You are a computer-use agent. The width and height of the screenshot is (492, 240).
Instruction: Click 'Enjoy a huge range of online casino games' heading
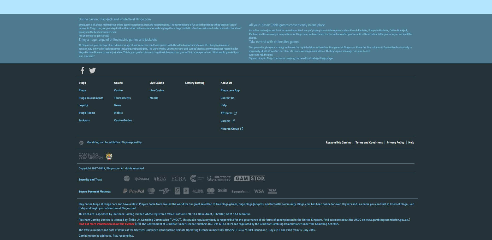(x=118, y=40)
